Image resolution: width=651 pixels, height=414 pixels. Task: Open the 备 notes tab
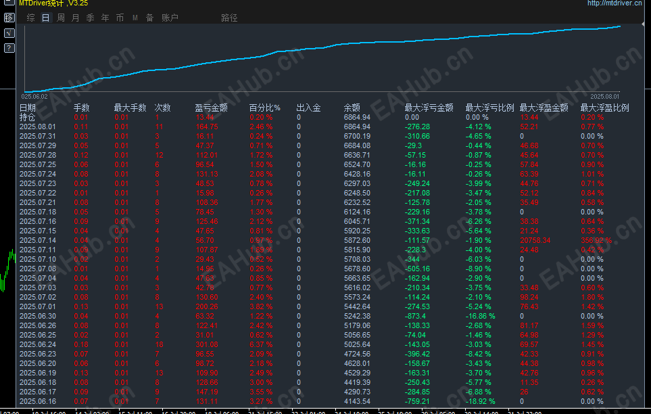150,18
